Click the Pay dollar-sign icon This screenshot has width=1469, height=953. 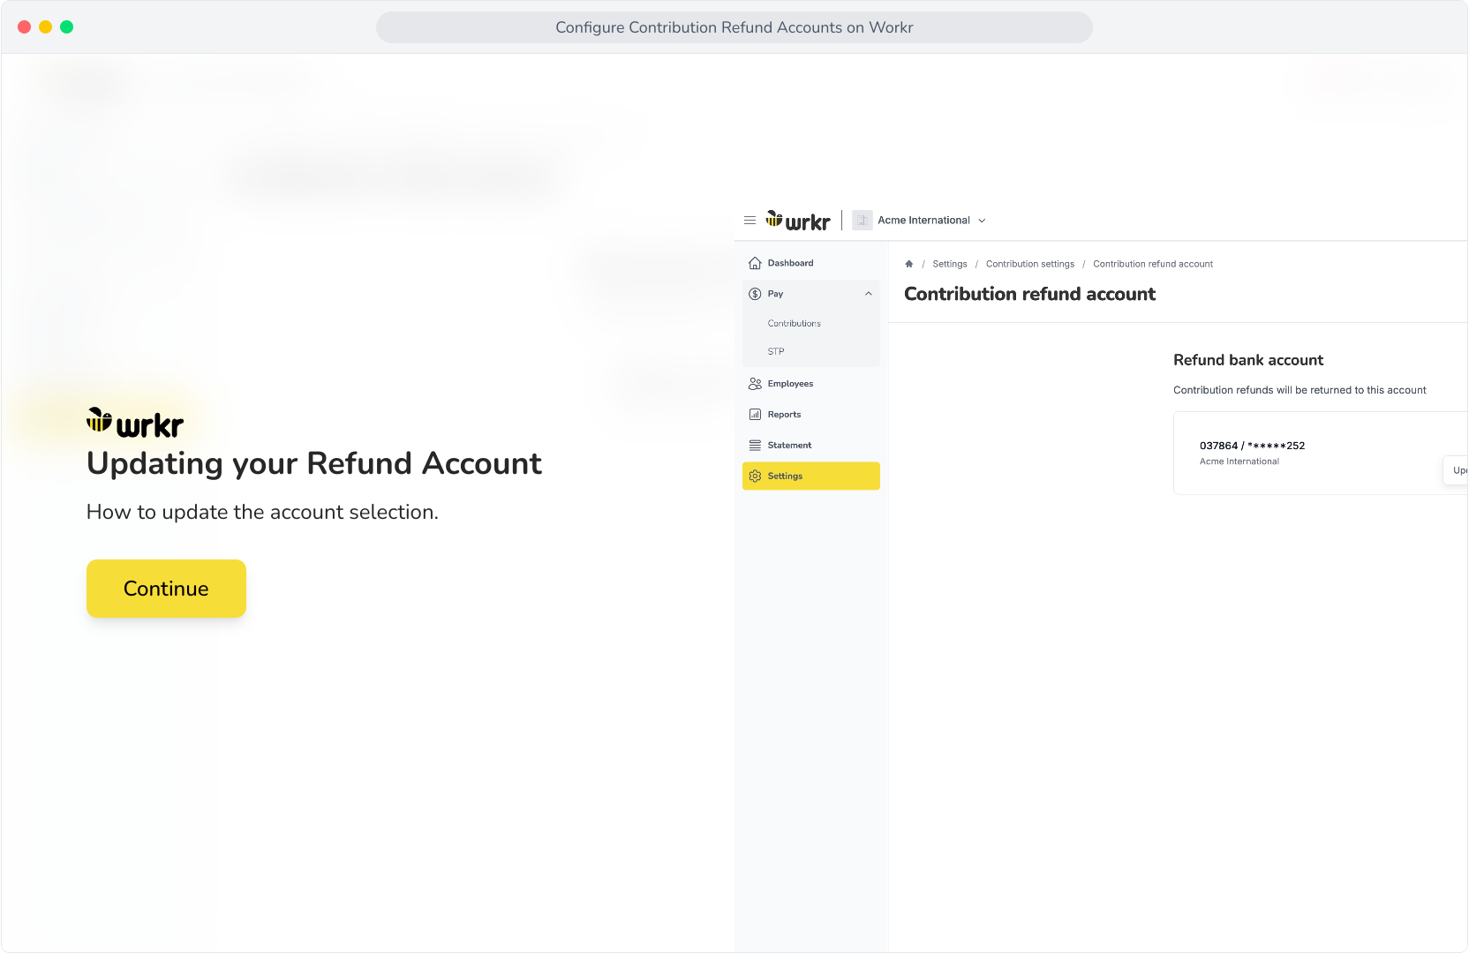tap(755, 294)
